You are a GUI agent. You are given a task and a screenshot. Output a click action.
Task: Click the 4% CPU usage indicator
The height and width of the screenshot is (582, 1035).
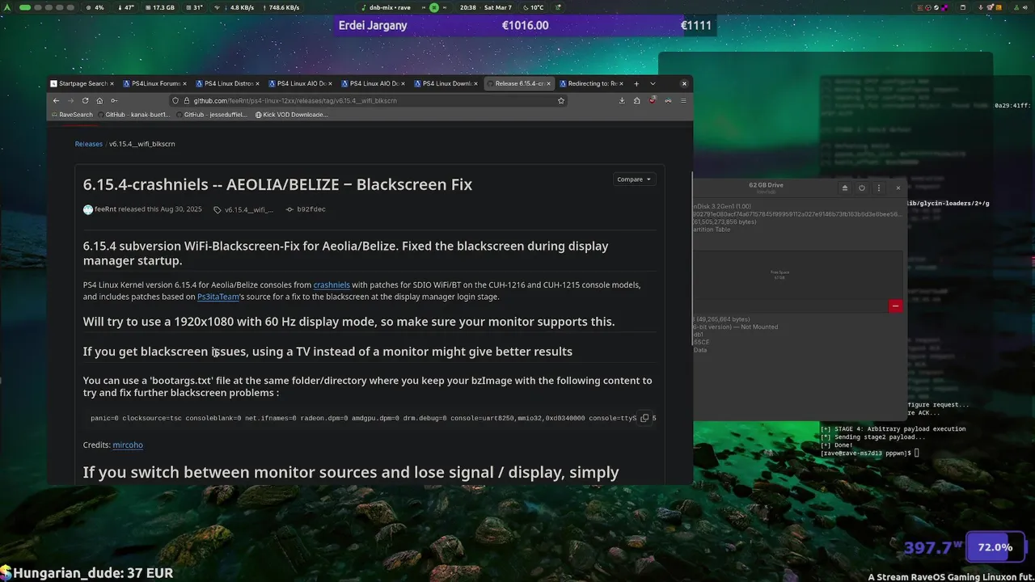95,7
